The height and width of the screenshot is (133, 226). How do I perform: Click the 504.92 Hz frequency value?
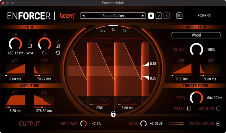point(215,98)
